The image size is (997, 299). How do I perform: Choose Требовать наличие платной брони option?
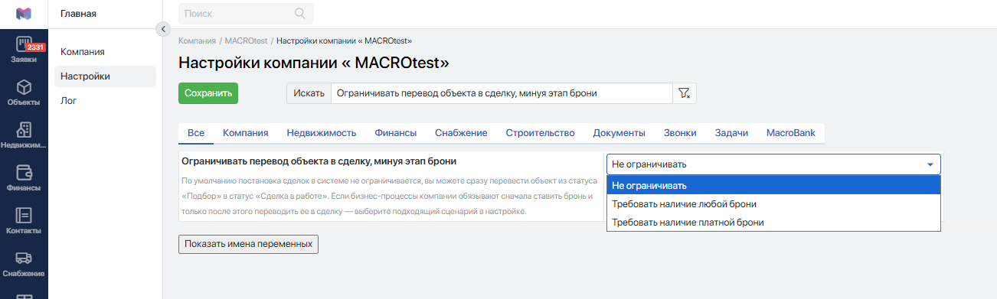[x=773, y=223]
